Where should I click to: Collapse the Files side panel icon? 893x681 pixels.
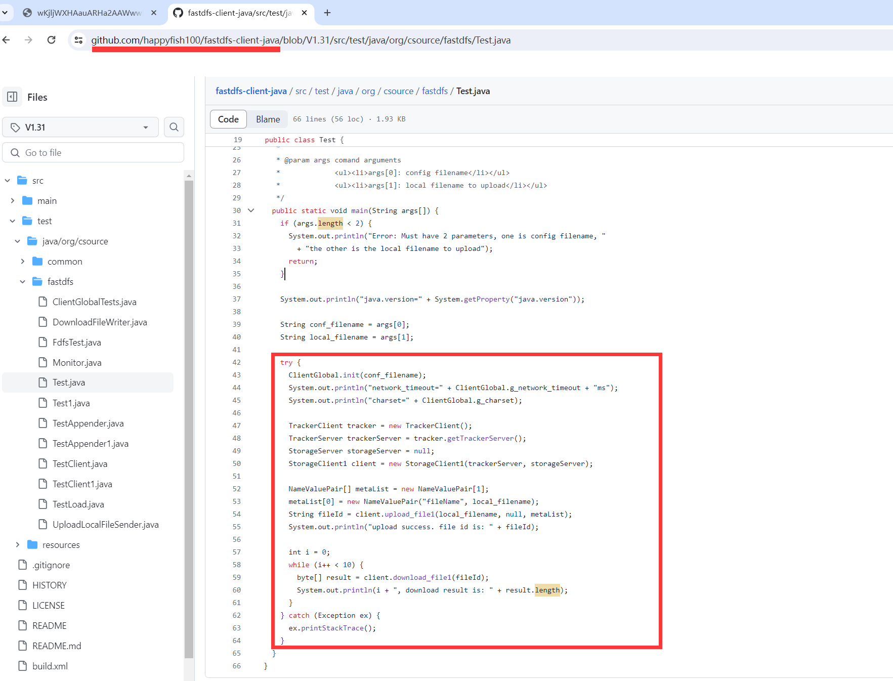pos(13,97)
